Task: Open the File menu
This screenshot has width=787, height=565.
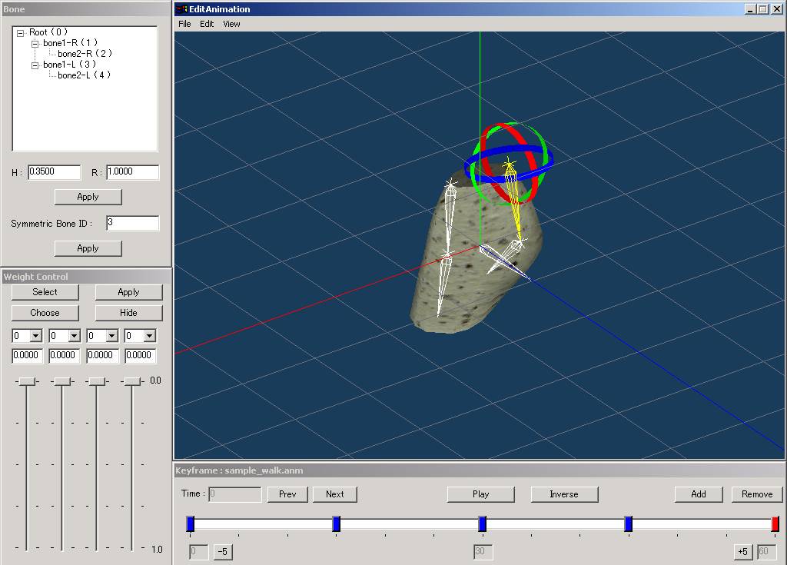Action: pos(184,24)
